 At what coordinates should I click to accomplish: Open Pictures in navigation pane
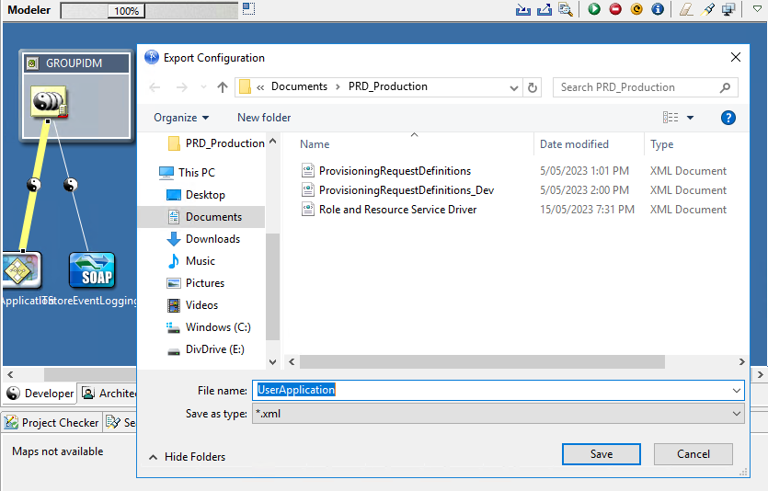click(x=195, y=283)
